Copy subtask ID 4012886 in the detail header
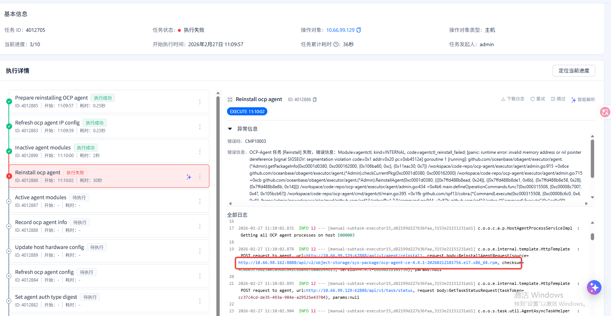 [315, 100]
